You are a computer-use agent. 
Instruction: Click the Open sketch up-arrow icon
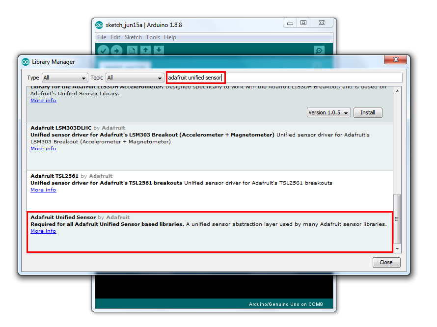pyautogui.click(x=145, y=50)
